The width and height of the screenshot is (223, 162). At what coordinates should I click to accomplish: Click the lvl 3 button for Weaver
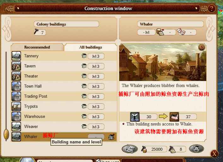pos(96,127)
